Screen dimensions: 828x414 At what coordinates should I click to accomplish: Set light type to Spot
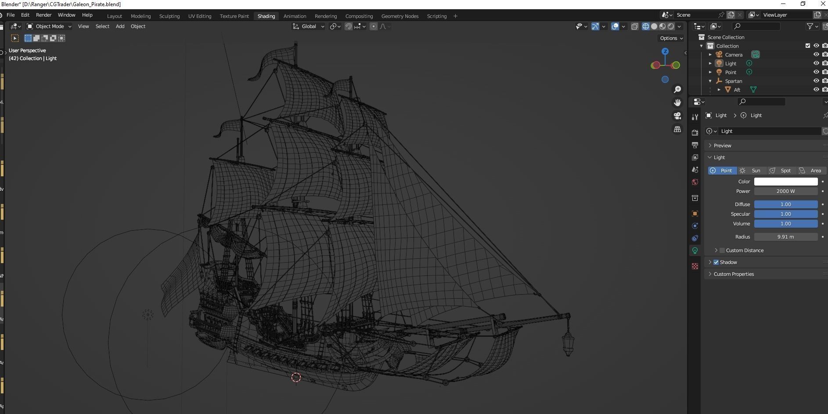tap(781, 171)
